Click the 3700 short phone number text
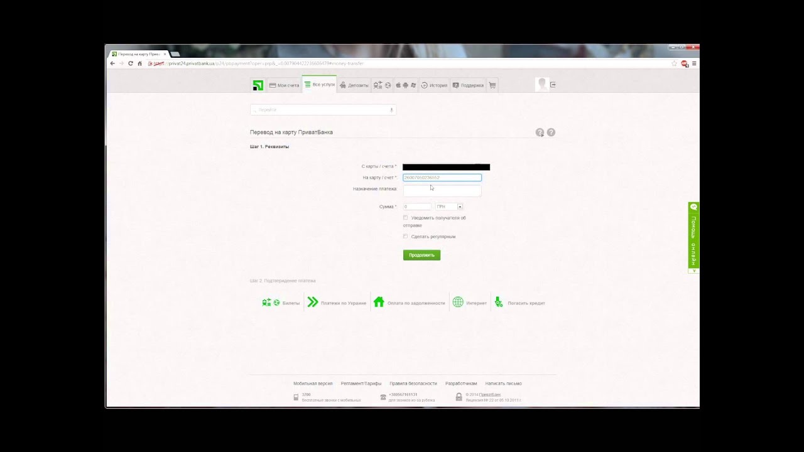 [306, 395]
